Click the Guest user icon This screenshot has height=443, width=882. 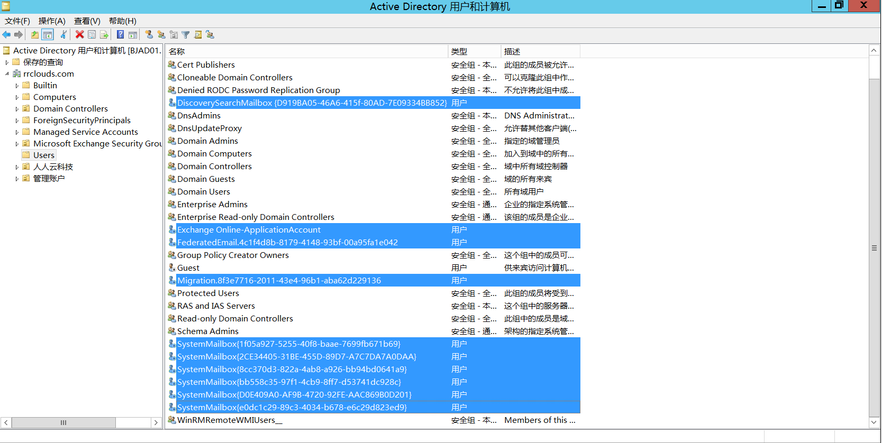pos(172,267)
